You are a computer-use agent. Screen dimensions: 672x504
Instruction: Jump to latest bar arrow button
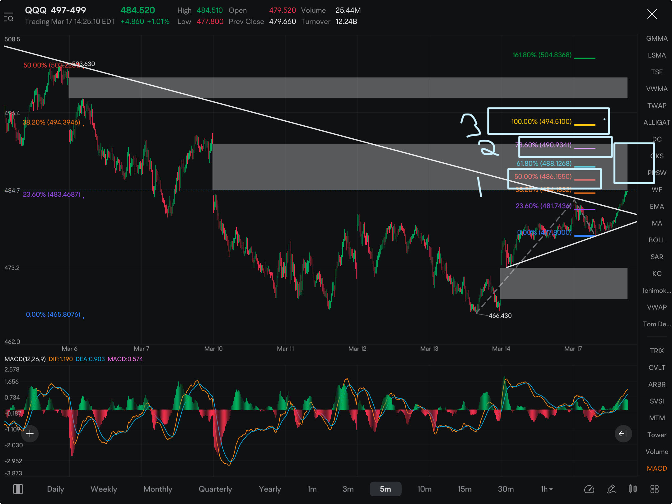coord(623,433)
